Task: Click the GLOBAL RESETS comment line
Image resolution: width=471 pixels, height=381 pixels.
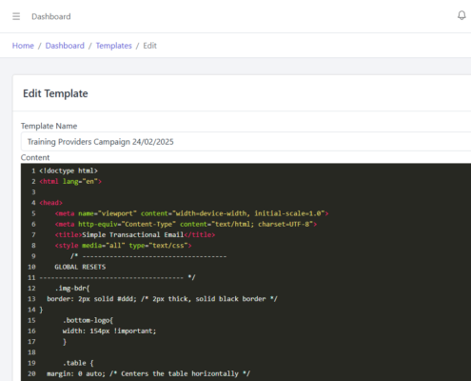Action: 80,267
